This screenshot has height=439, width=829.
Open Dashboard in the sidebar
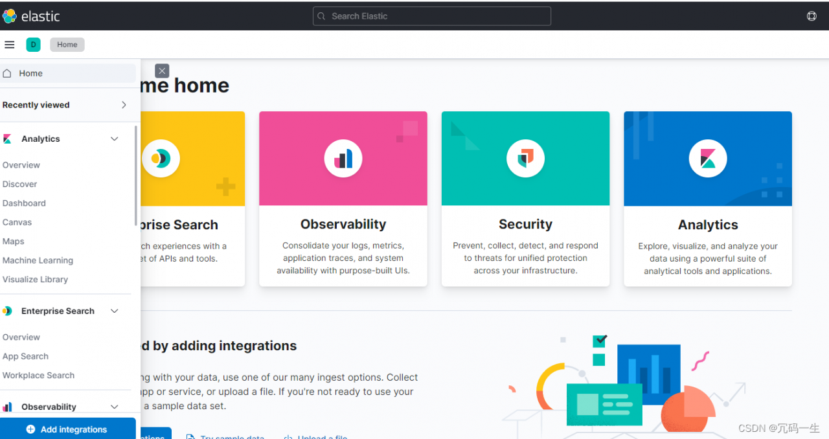click(24, 203)
